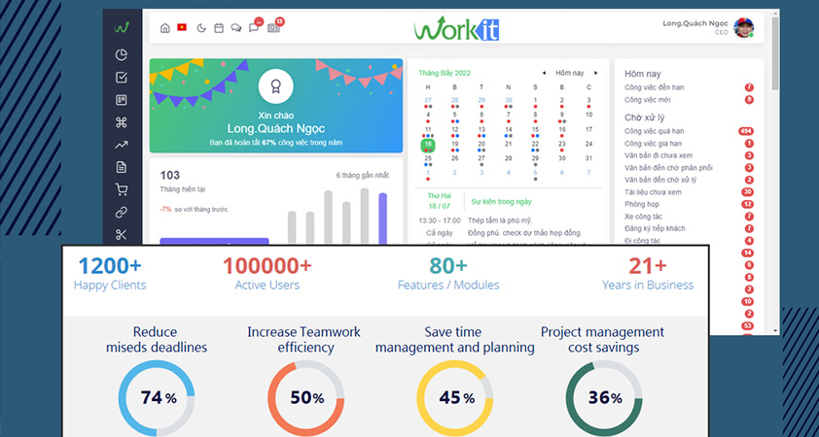Select date 22 in the calendar

tap(535, 145)
